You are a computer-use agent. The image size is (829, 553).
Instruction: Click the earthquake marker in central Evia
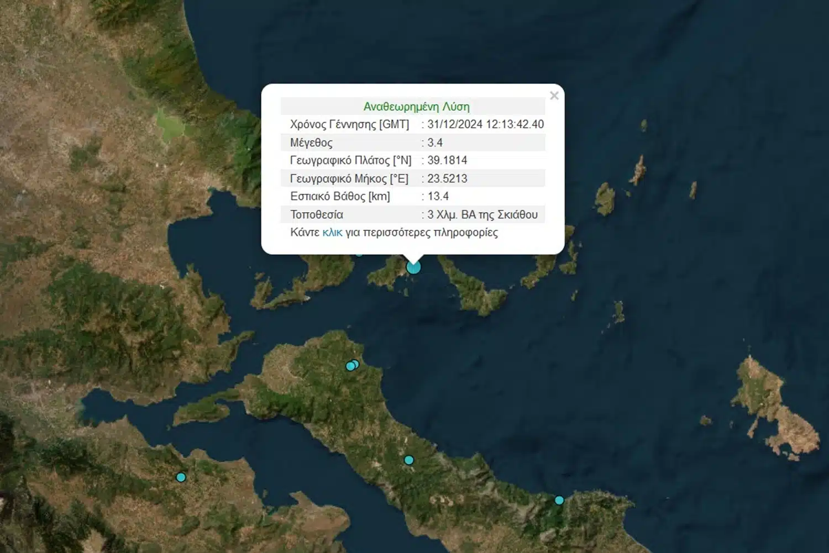click(x=408, y=460)
